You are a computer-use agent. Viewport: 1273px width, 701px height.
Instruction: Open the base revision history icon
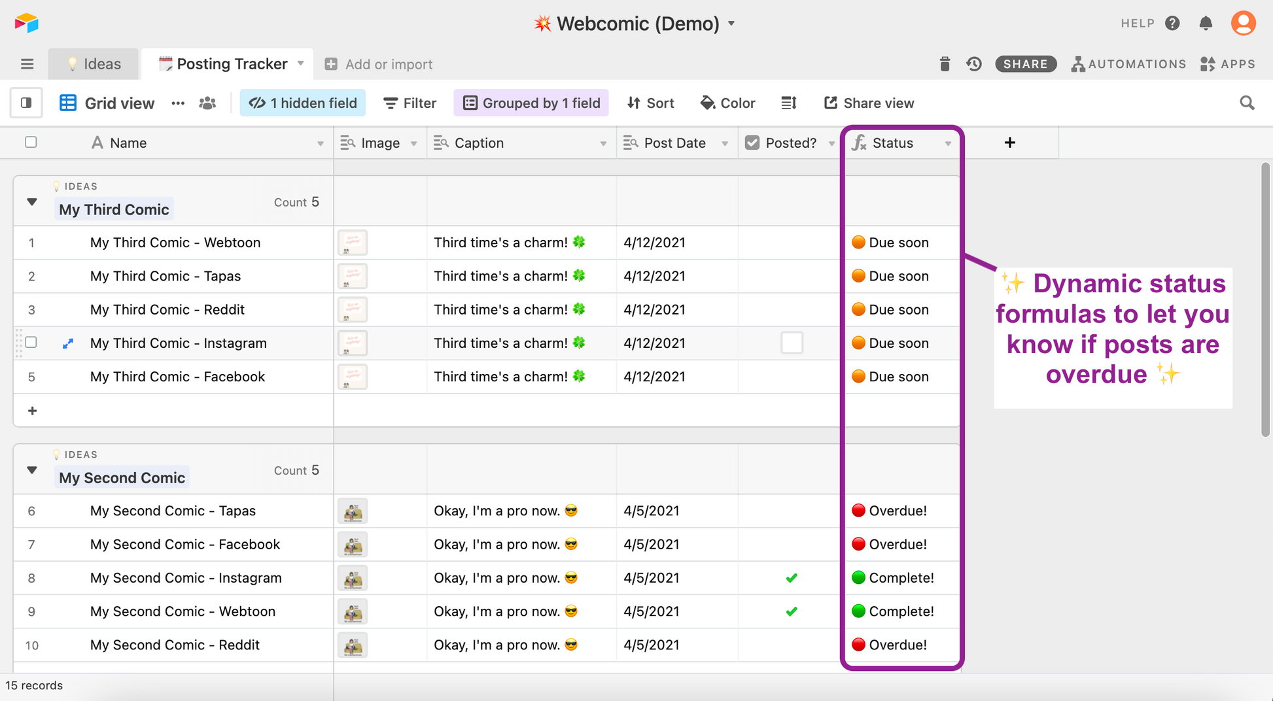point(974,64)
